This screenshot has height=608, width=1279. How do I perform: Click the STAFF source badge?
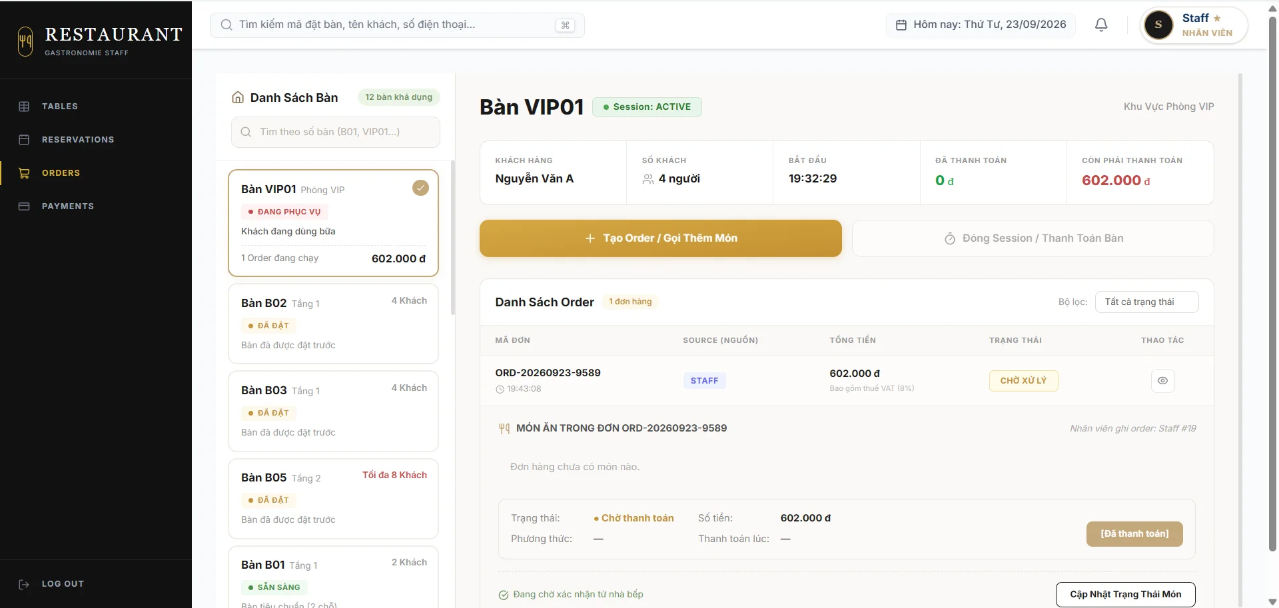tap(704, 381)
